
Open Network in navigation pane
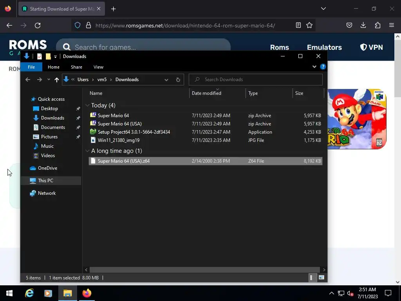coord(47,193)
